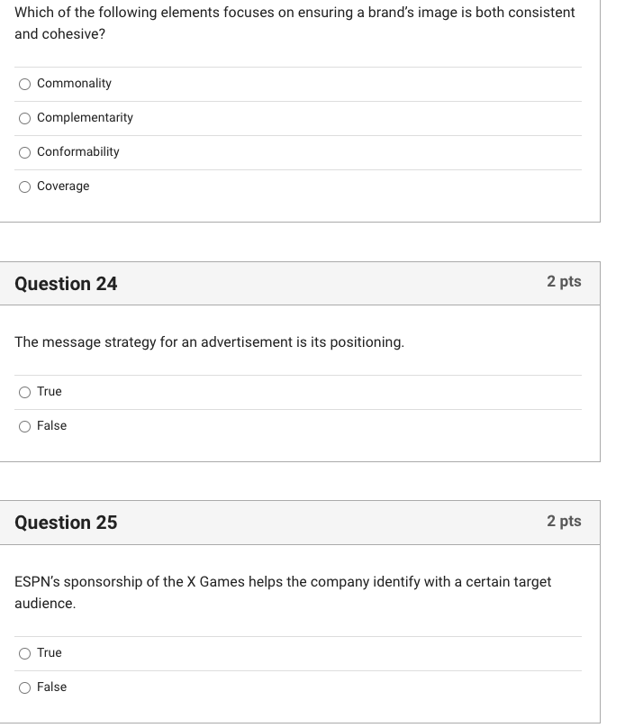
Task: Choose the Conformability answer option
Action: coord(24,152)
